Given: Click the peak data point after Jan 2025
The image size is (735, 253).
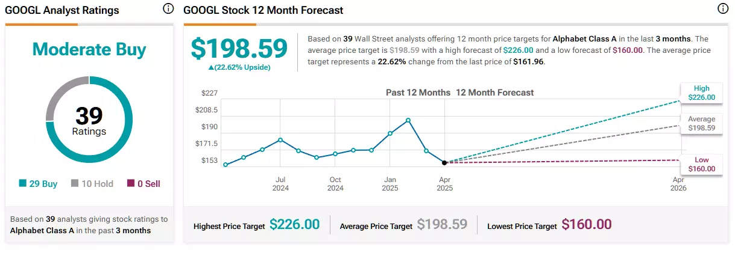Looking at the screenshot, I should click(x=408, y=120).
